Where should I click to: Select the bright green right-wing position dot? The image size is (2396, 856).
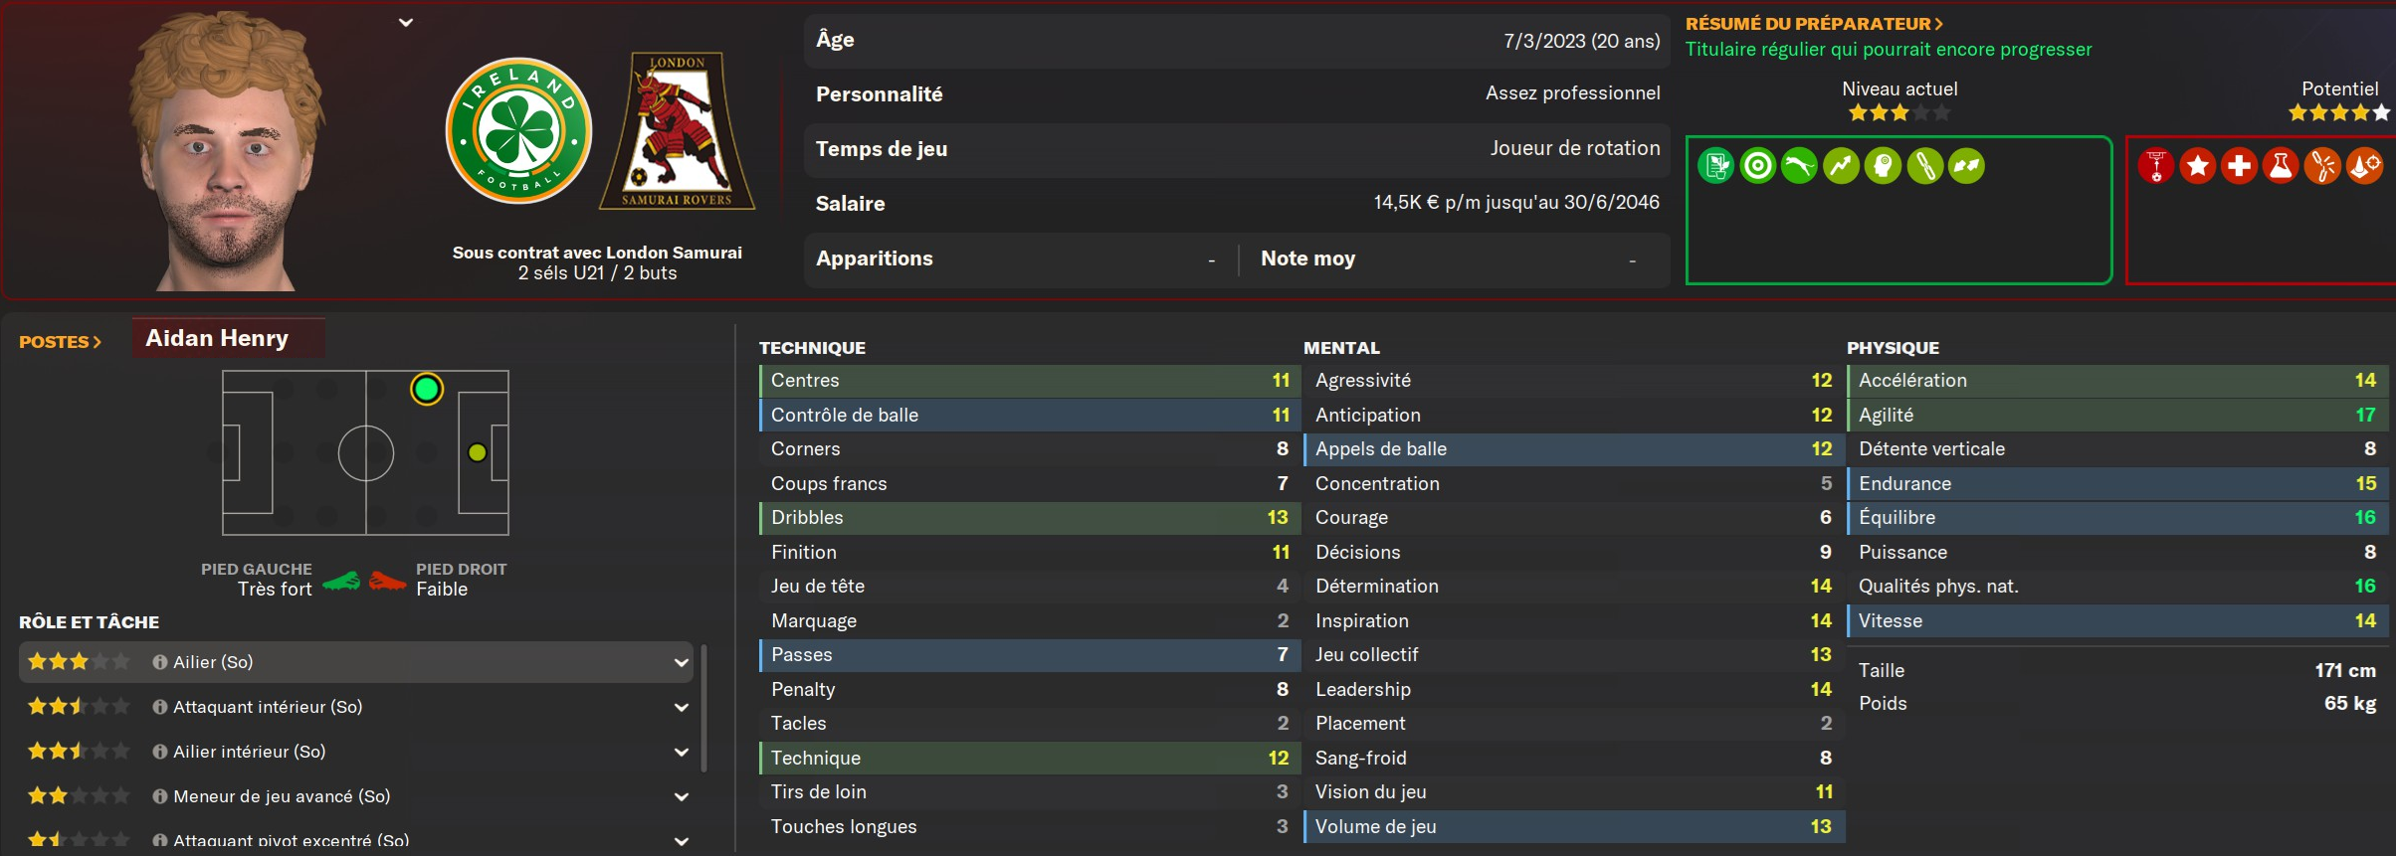[x=427, y=389]
